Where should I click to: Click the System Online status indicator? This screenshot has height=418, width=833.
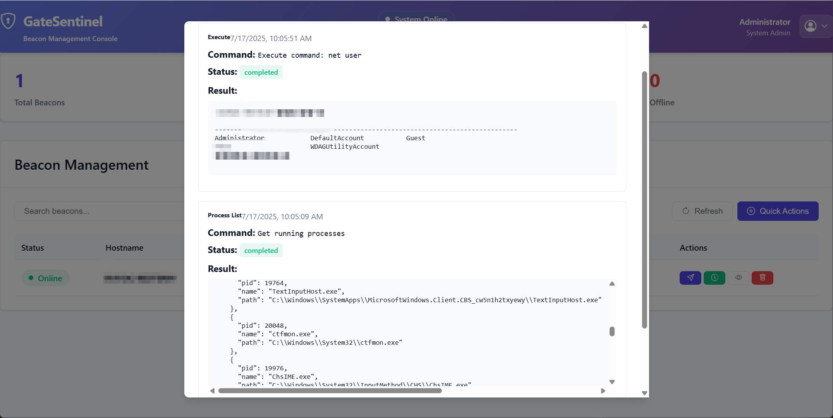[416, 19]
